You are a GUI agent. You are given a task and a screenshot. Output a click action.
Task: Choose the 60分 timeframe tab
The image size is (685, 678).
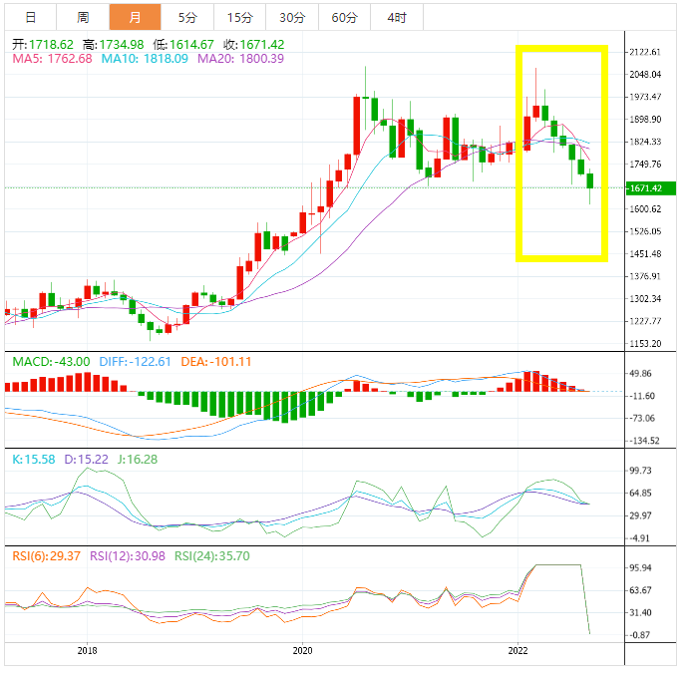coord(344,18)
